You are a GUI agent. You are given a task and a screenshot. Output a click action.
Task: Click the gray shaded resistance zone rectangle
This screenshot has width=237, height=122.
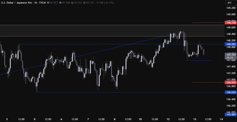105,30
